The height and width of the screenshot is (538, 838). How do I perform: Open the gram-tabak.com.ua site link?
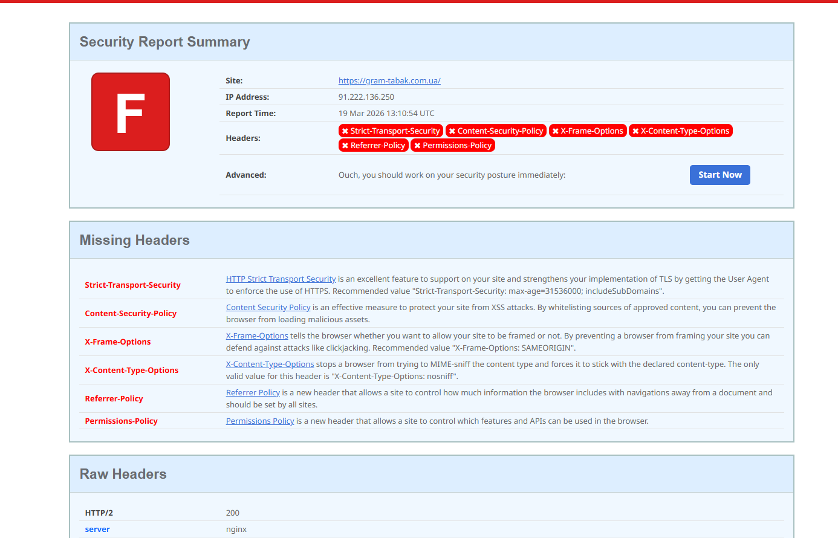[x=389, y=80]
